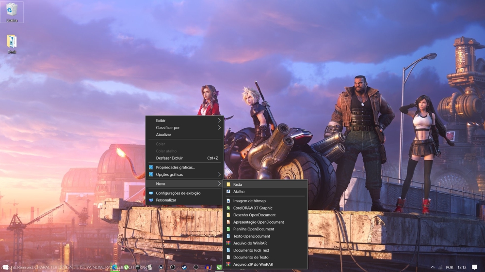The height and width of the screenshot is (272, 485).
Task: Expand the Opções gráficas submenu
Action: point(185,174)
